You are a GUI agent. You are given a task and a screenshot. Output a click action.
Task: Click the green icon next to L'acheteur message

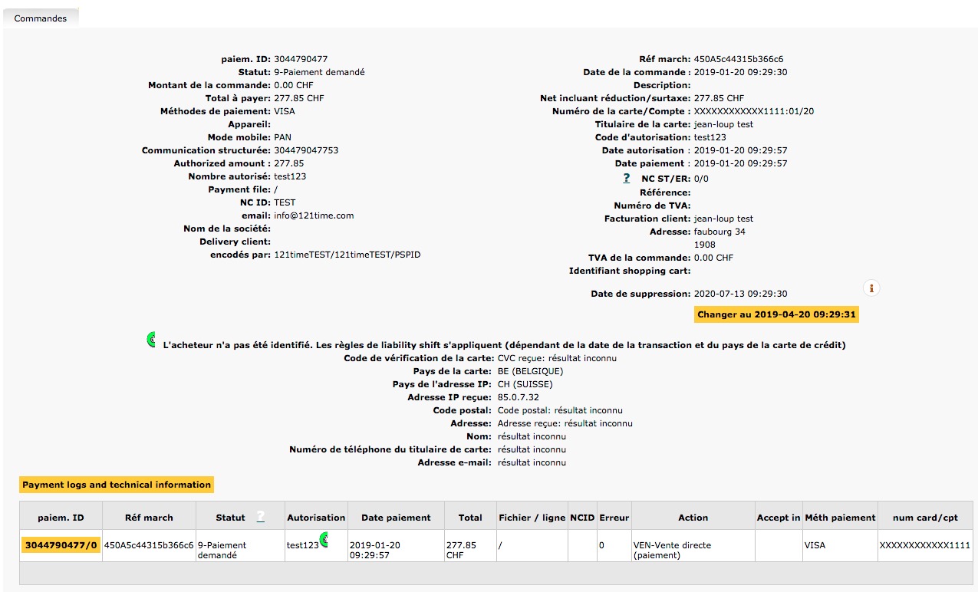tap(151, 340)
